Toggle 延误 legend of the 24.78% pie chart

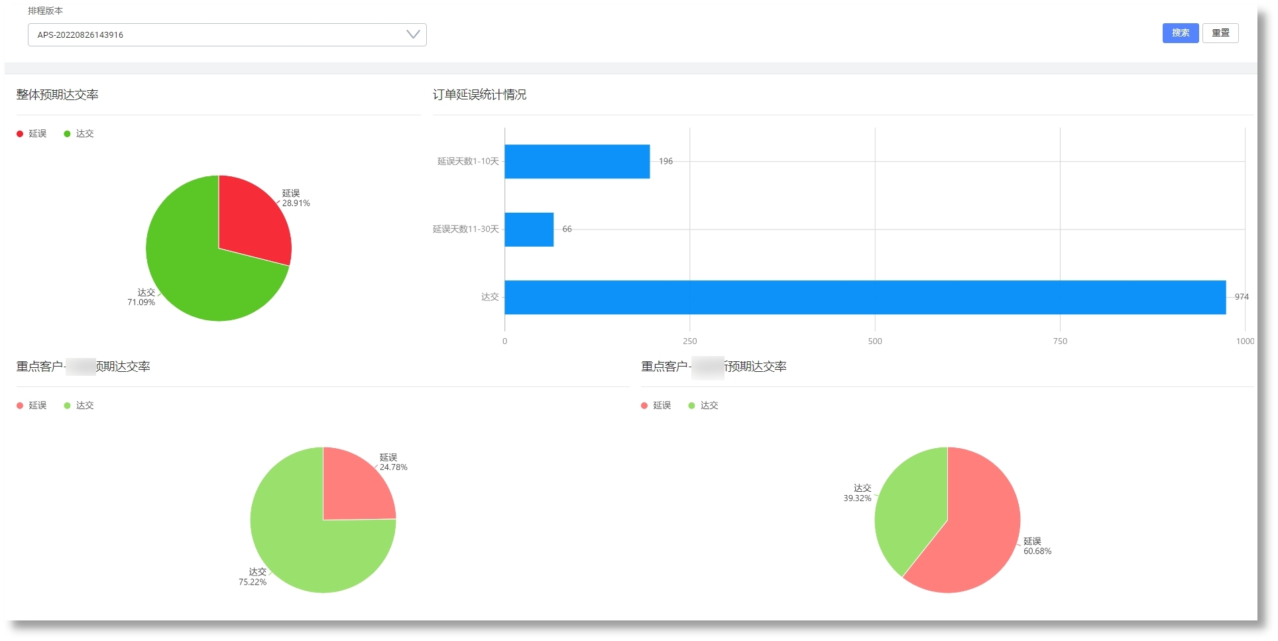tap(32, 406)
